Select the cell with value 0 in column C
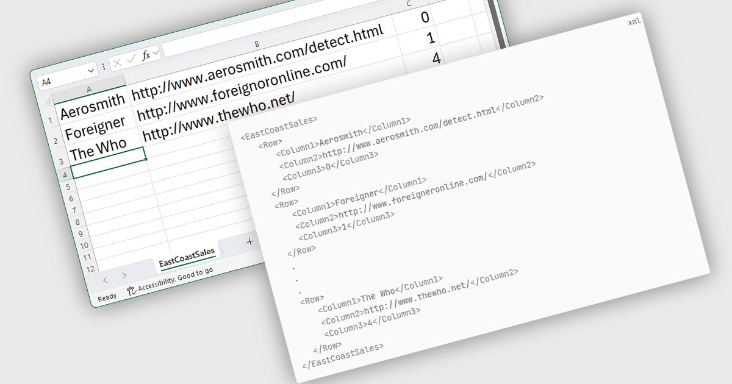This screenshot has height=384, width=732. [425, 17]
